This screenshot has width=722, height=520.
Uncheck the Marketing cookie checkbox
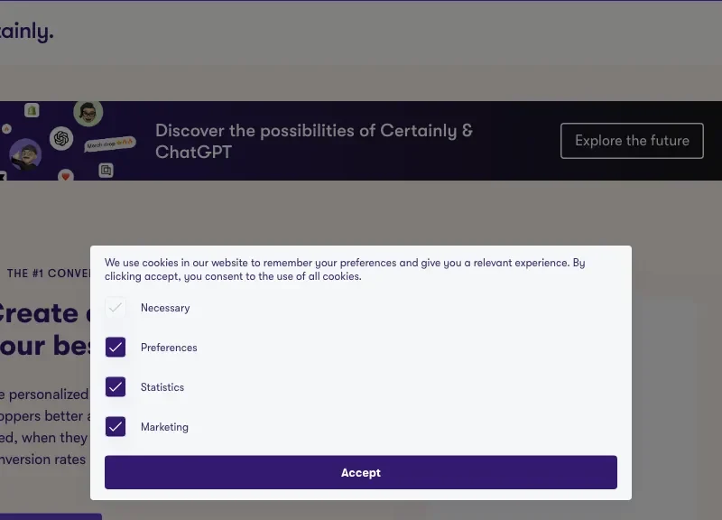click(x=116, y=427)
